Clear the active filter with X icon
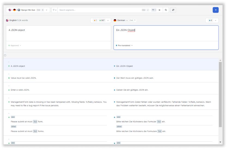Viewport: 227px width, 149px height. (x=159, y=10)
